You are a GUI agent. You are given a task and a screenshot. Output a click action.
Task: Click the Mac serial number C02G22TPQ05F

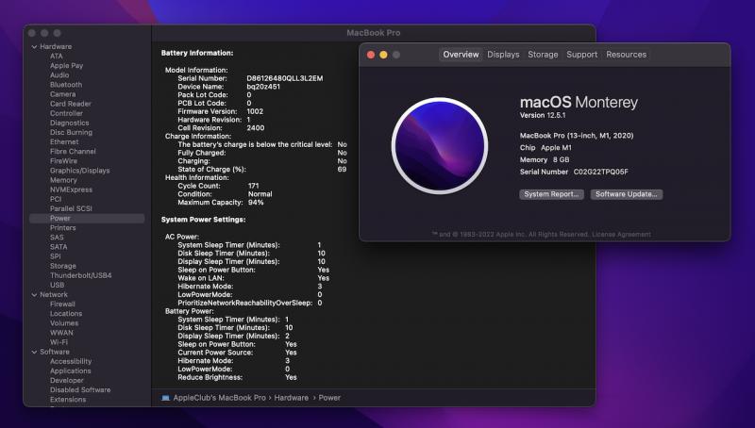click(600, 172)
